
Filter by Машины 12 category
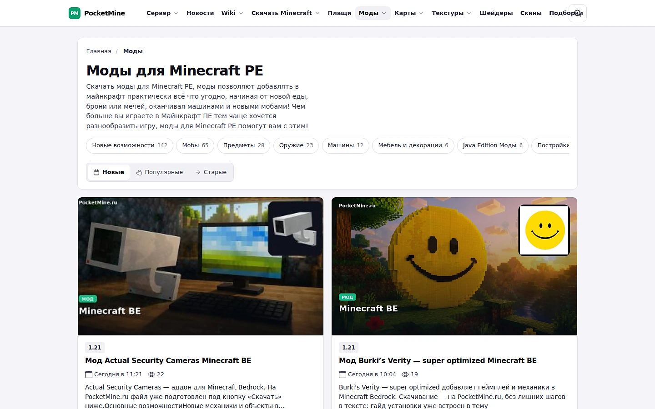[346, 145]
